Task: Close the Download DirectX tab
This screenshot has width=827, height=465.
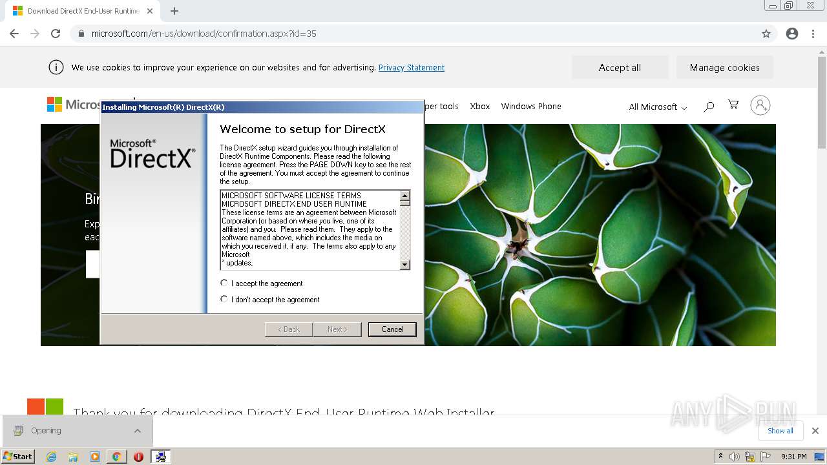Action: point(151,11)
